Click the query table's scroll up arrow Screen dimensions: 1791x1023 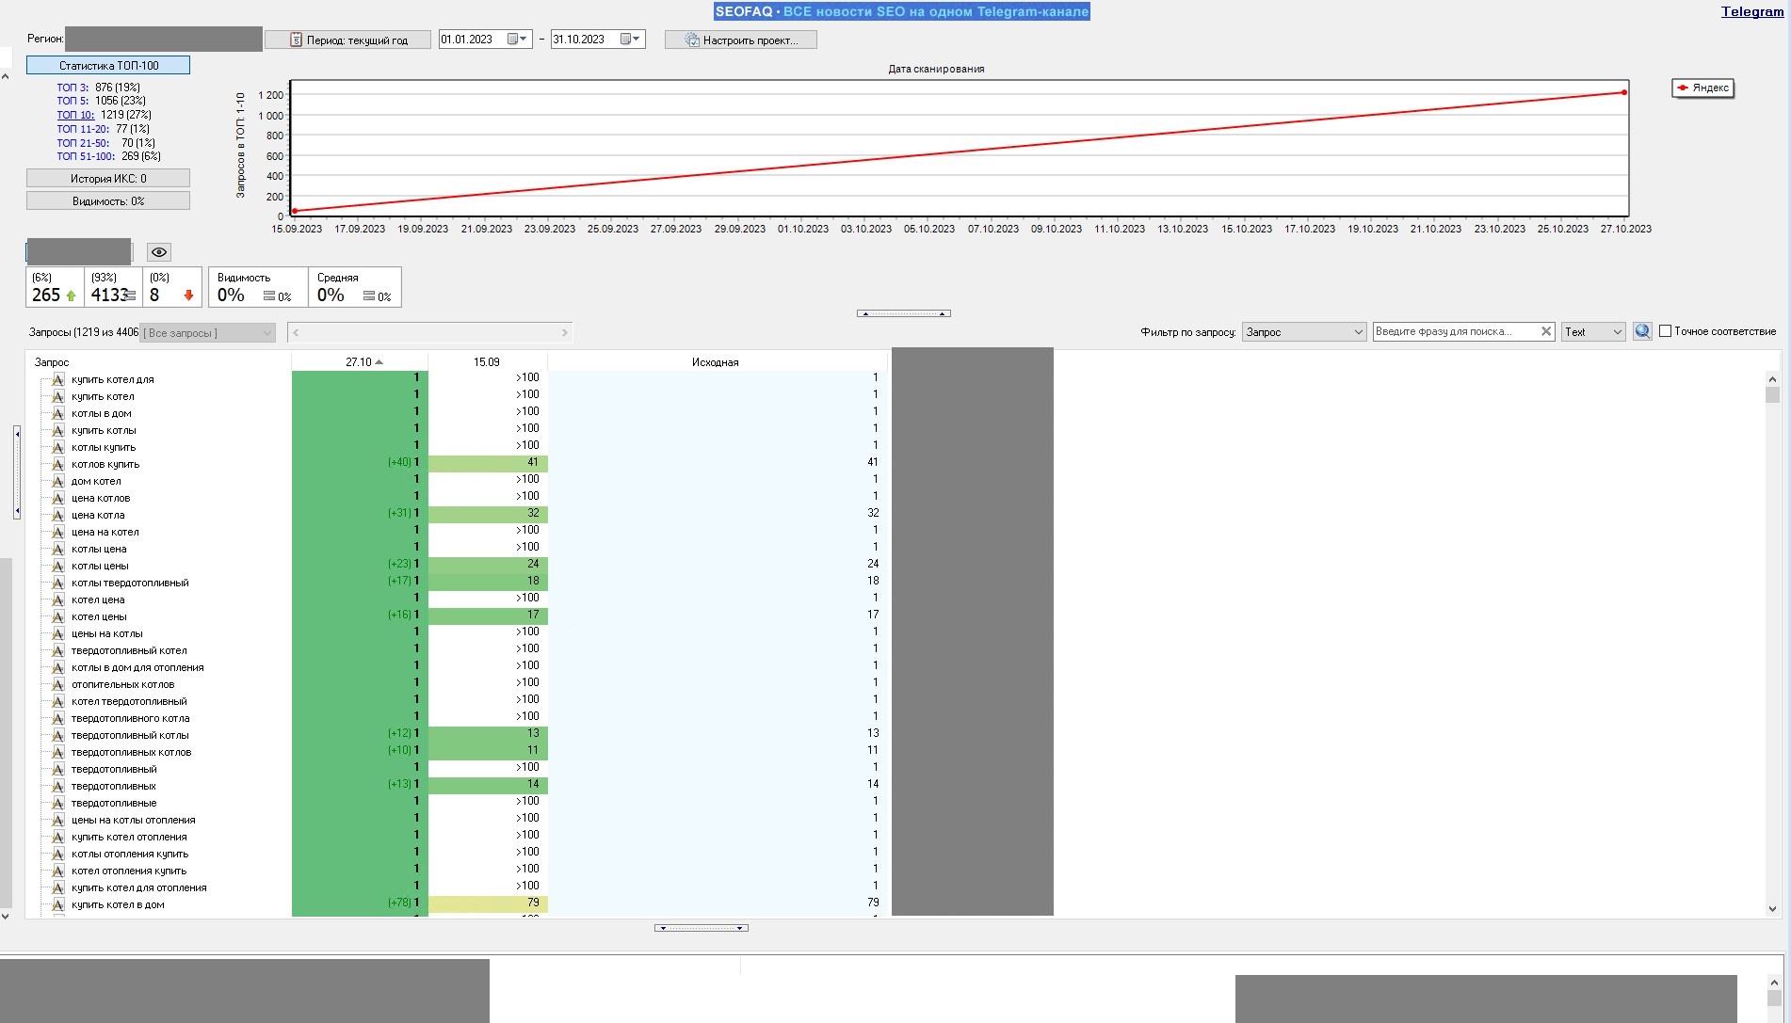click(1772, 378)
